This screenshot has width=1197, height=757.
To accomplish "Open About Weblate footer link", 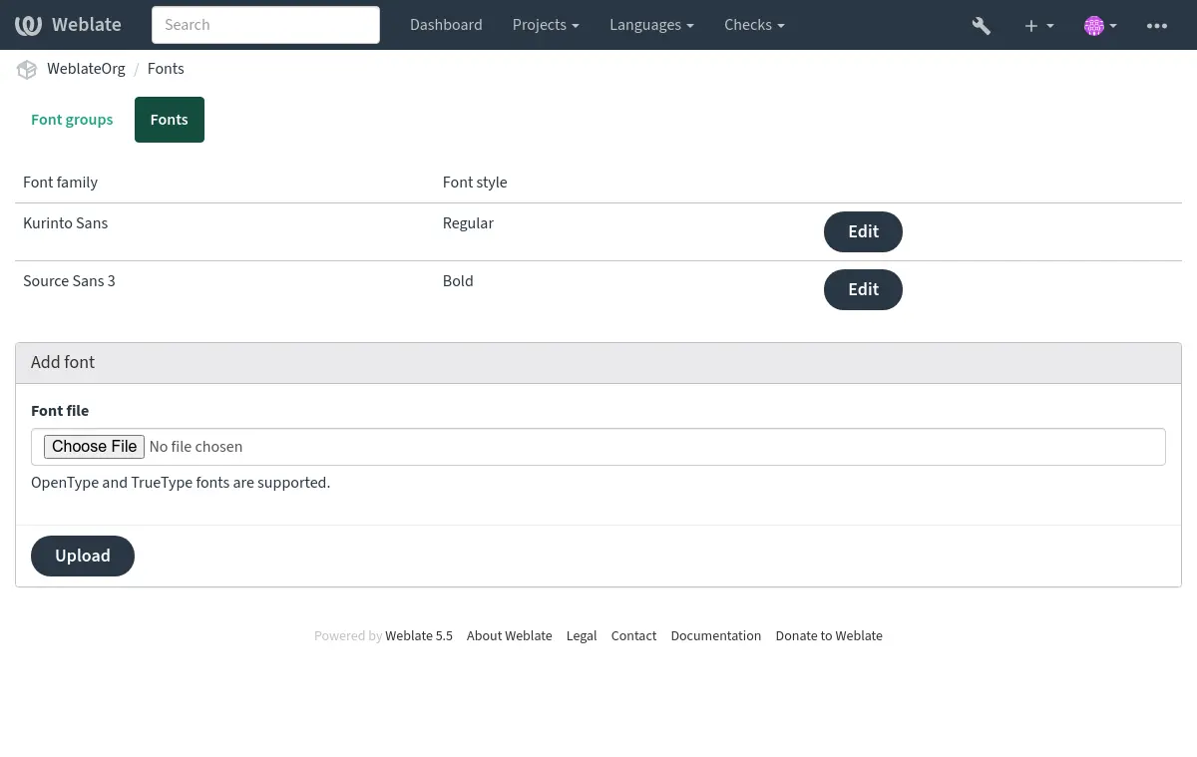I will [x=509, y=636].
